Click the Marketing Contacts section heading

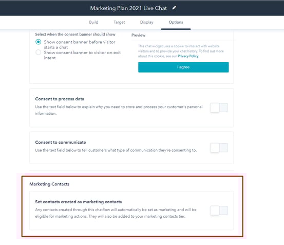coord(49,184)
